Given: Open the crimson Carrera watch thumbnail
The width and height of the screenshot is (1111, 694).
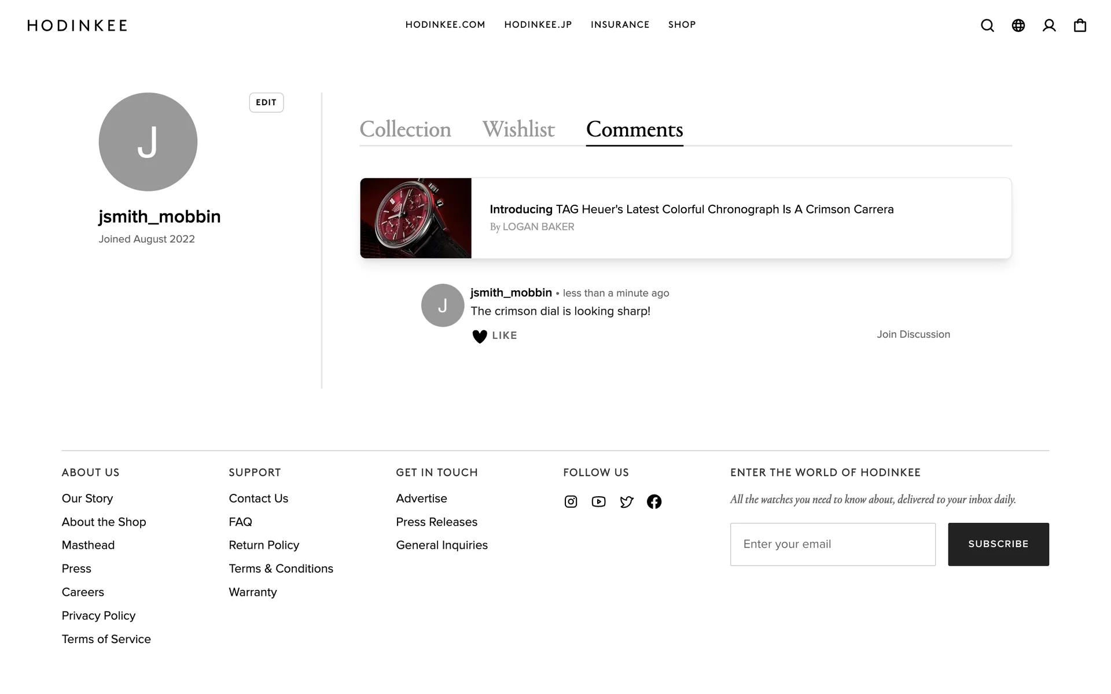Looking at the screenshot, I should [415, 218].
